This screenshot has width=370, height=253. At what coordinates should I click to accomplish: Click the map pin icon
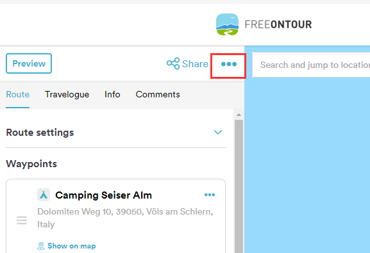pos(41,246)
